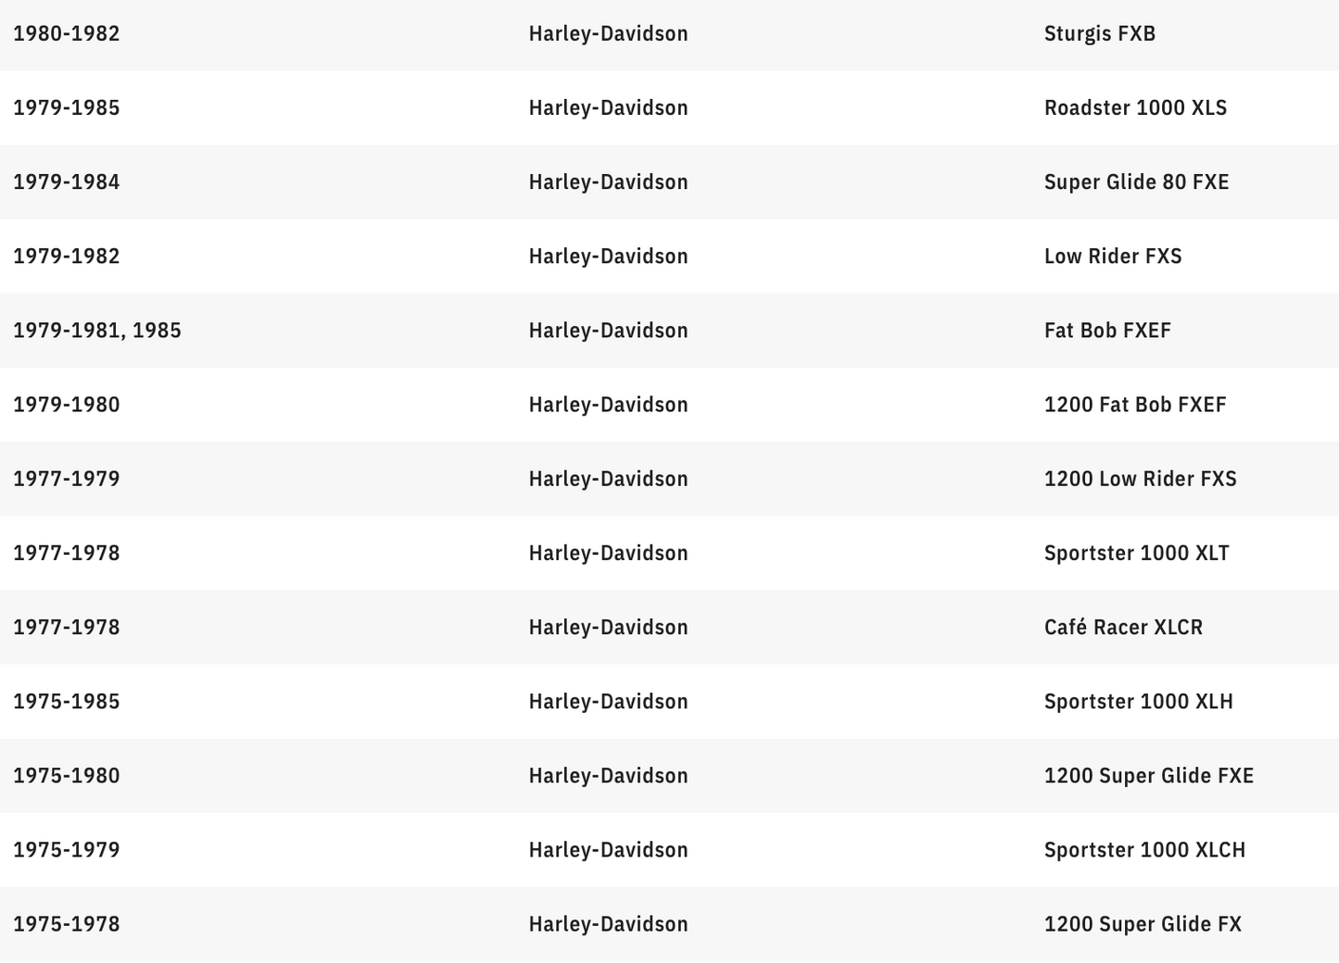The height and width of the screenshot is (963, 1339).
Task: Click the Café Racer XLCR entry
Action: coord(1123,627)
